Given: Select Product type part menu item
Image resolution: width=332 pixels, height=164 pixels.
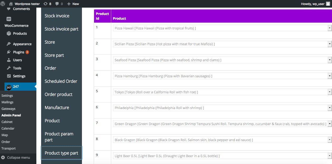Looking at the screenshot, I should pos(61,153).
